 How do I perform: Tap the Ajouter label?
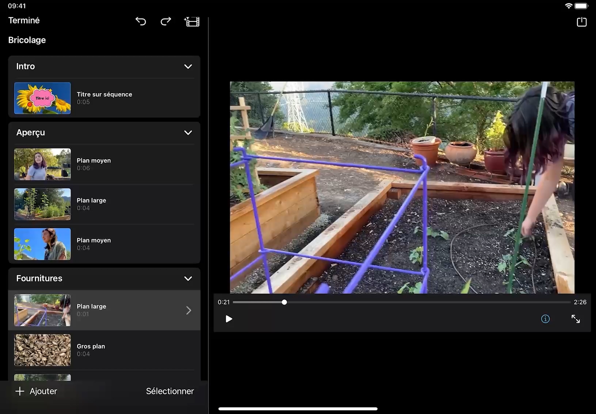tap(43, 391)
